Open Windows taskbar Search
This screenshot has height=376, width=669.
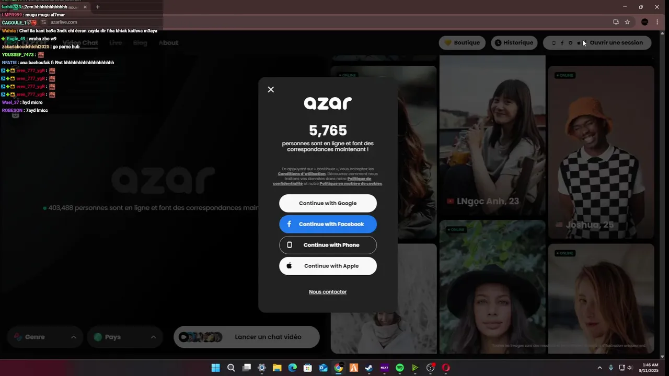231,368
